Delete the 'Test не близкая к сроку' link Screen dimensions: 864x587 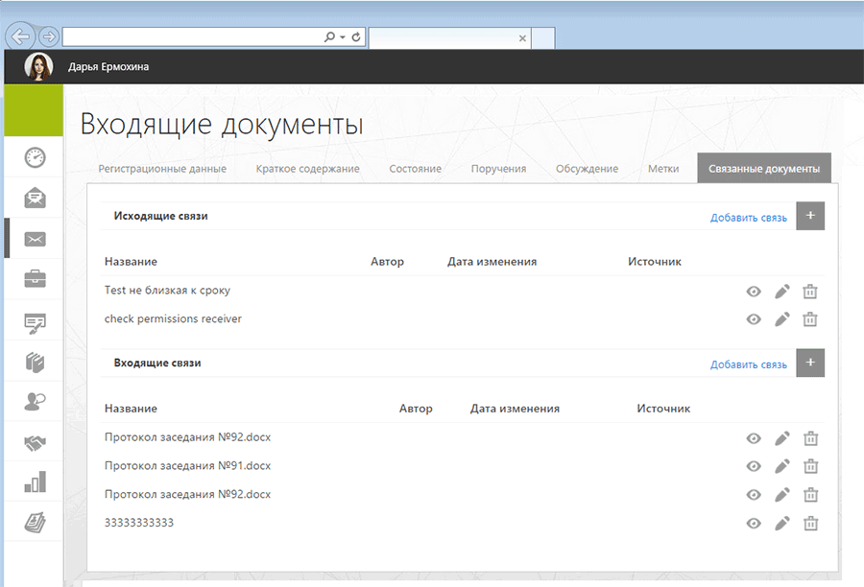coord(810,292)
